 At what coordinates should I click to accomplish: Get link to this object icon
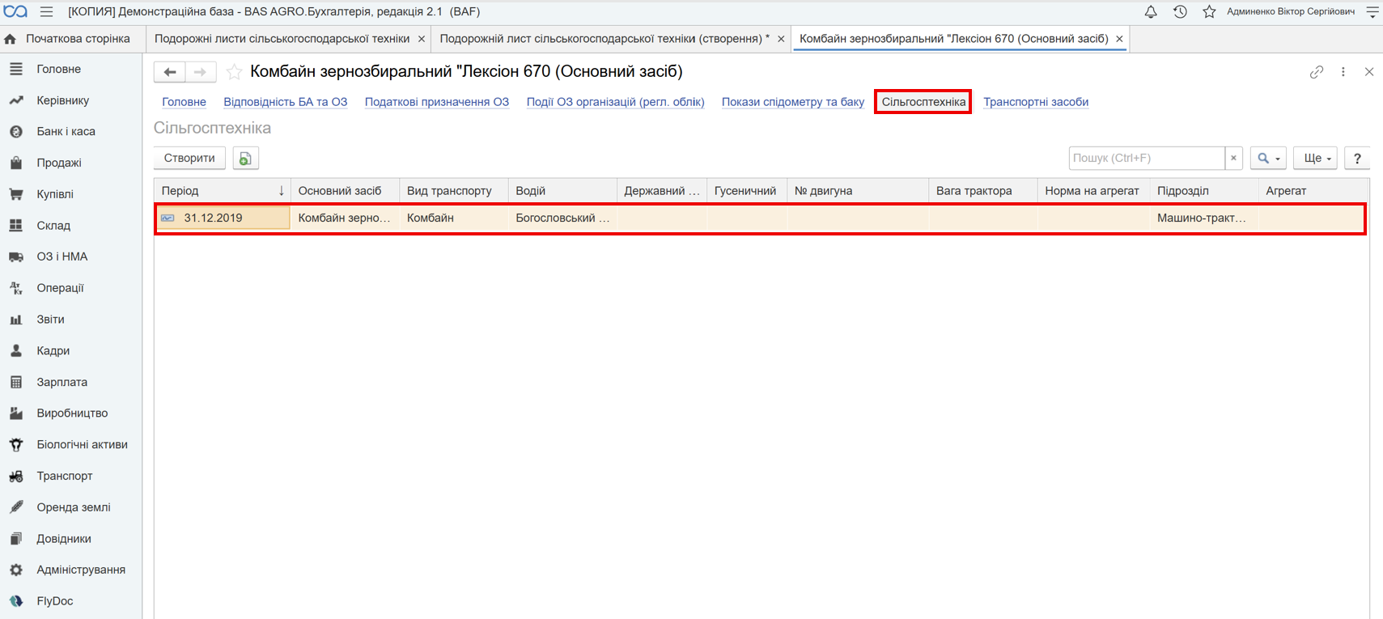[1317, 72]
